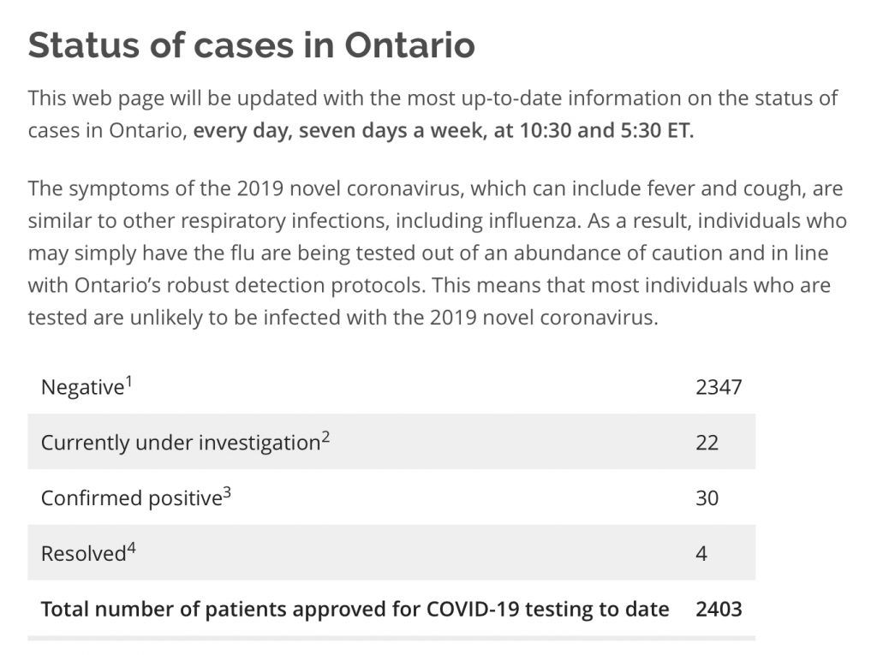Click footnote 1 superscript next to Negative
877x655 pixels.
tap(129, 382)
